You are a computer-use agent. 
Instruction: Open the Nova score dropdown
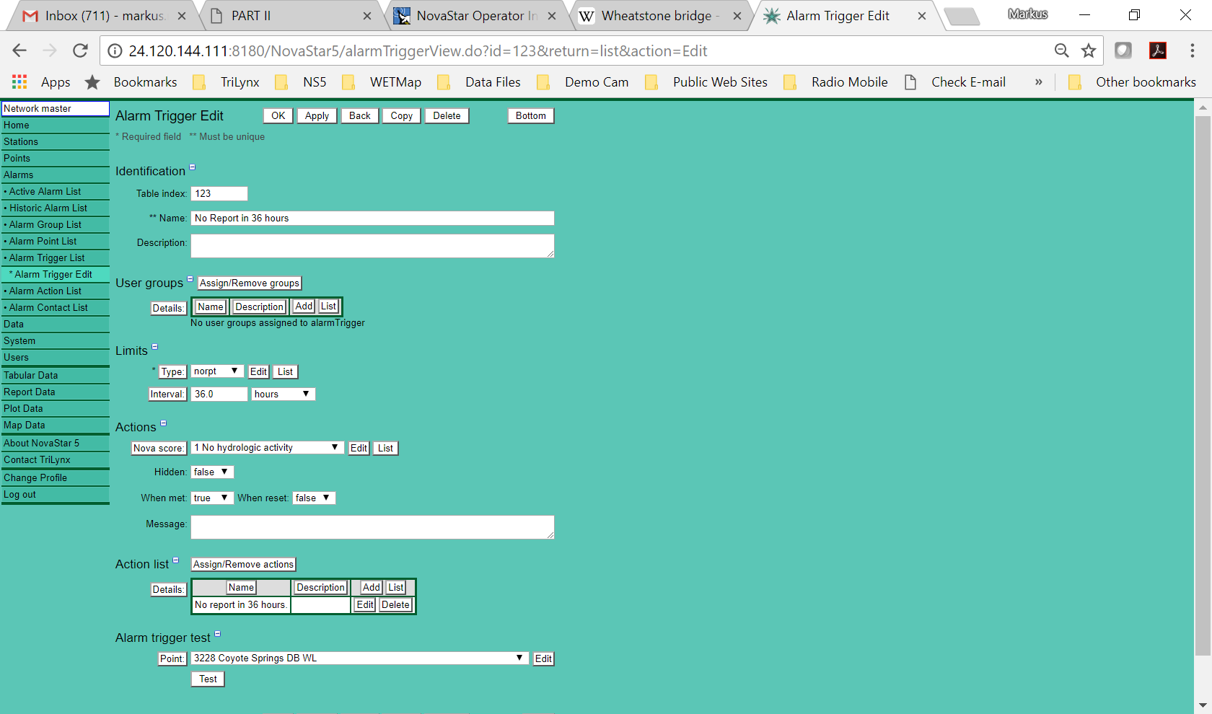click(266, 448)
